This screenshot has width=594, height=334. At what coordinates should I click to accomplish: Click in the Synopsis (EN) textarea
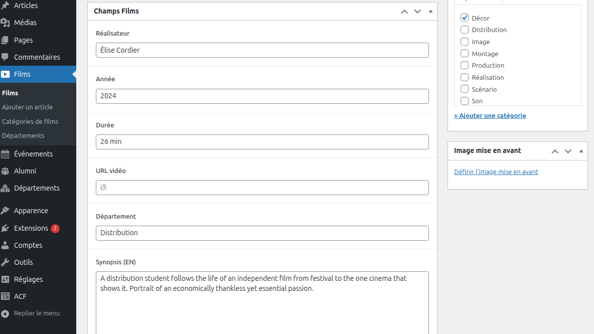[x=262, y=303]
